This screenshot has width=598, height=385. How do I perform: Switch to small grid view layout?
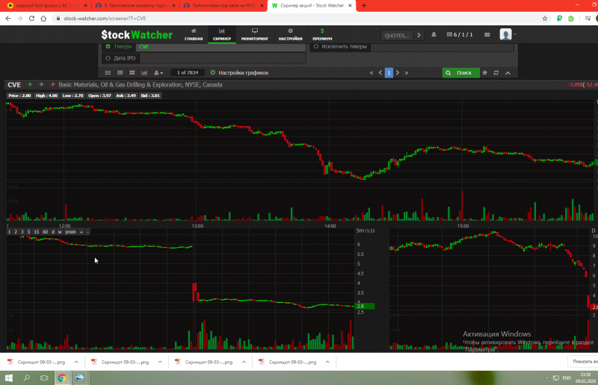pyautogui.click(x=120, y=72)
